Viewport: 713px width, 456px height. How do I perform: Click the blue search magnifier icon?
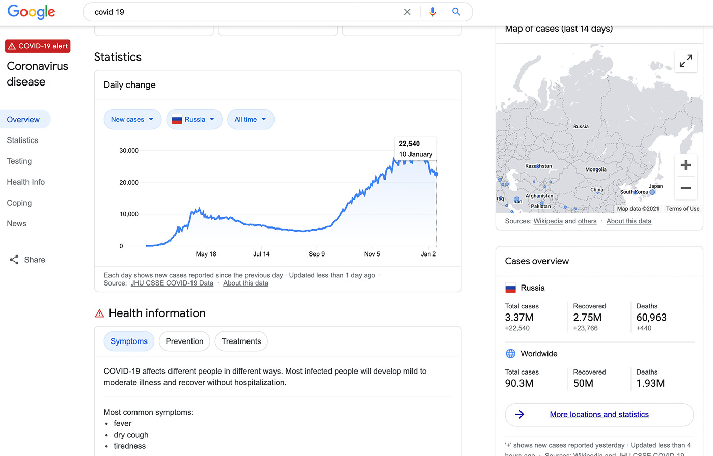pos(456,12)
